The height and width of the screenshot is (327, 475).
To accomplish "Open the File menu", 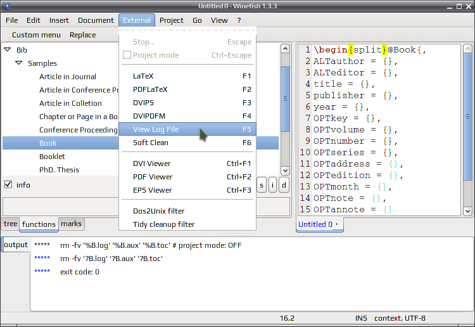I will (12, 20).
